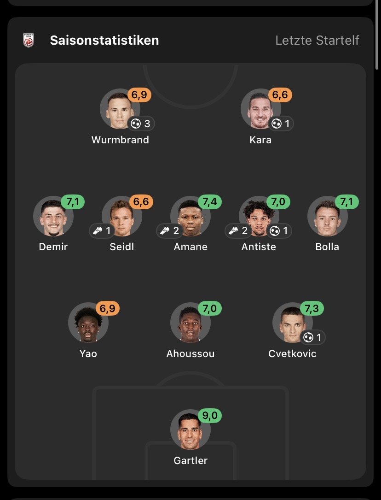Open the Letzte Startelf link
Image resolution: width=381 pixels, height=500 pixels.
[317, 40]
